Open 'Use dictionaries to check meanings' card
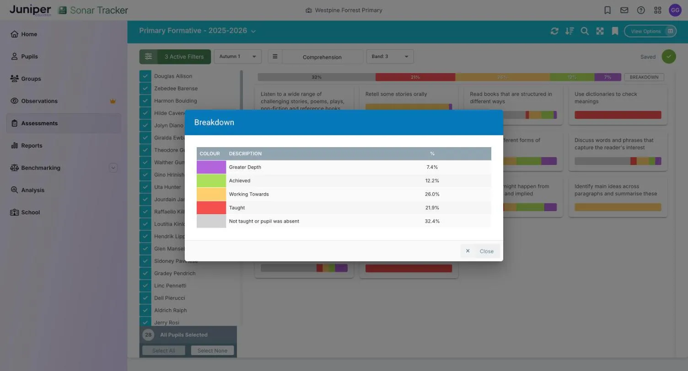The height and width of the screenshot is (371, 688). (x=618, y=105)
